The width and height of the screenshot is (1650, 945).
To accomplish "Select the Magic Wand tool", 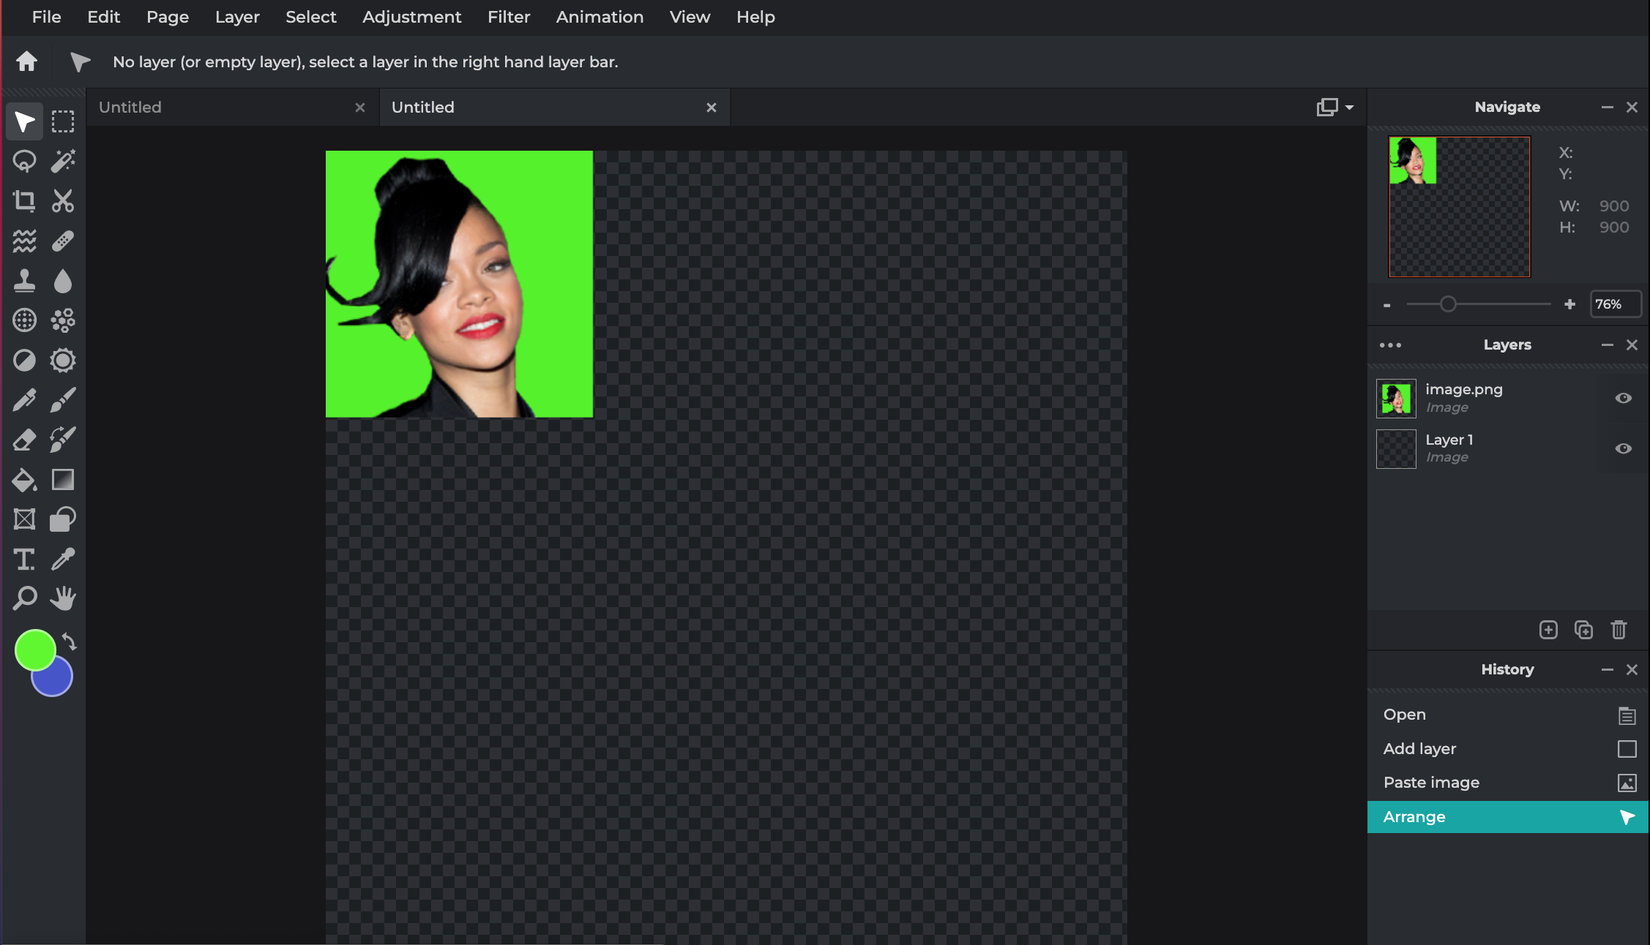I will coord(63,161).
